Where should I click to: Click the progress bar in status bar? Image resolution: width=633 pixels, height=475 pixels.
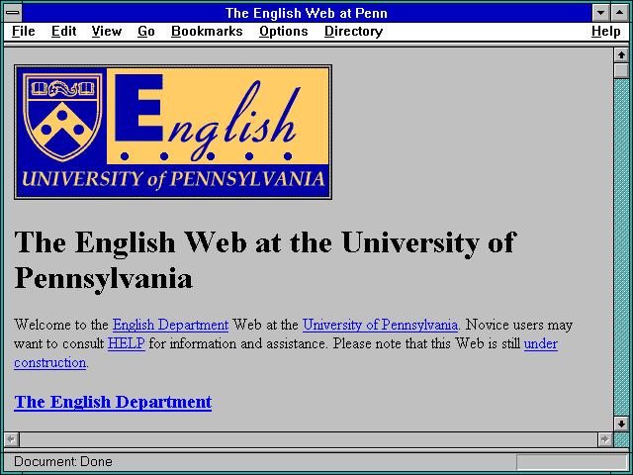tap(572, 462)
